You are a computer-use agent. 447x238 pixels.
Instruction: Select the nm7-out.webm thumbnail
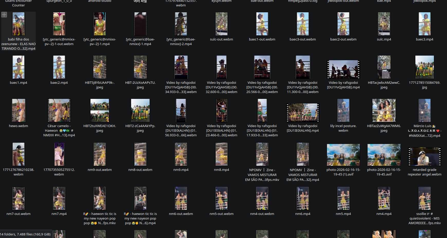click(x=19, y=198)
